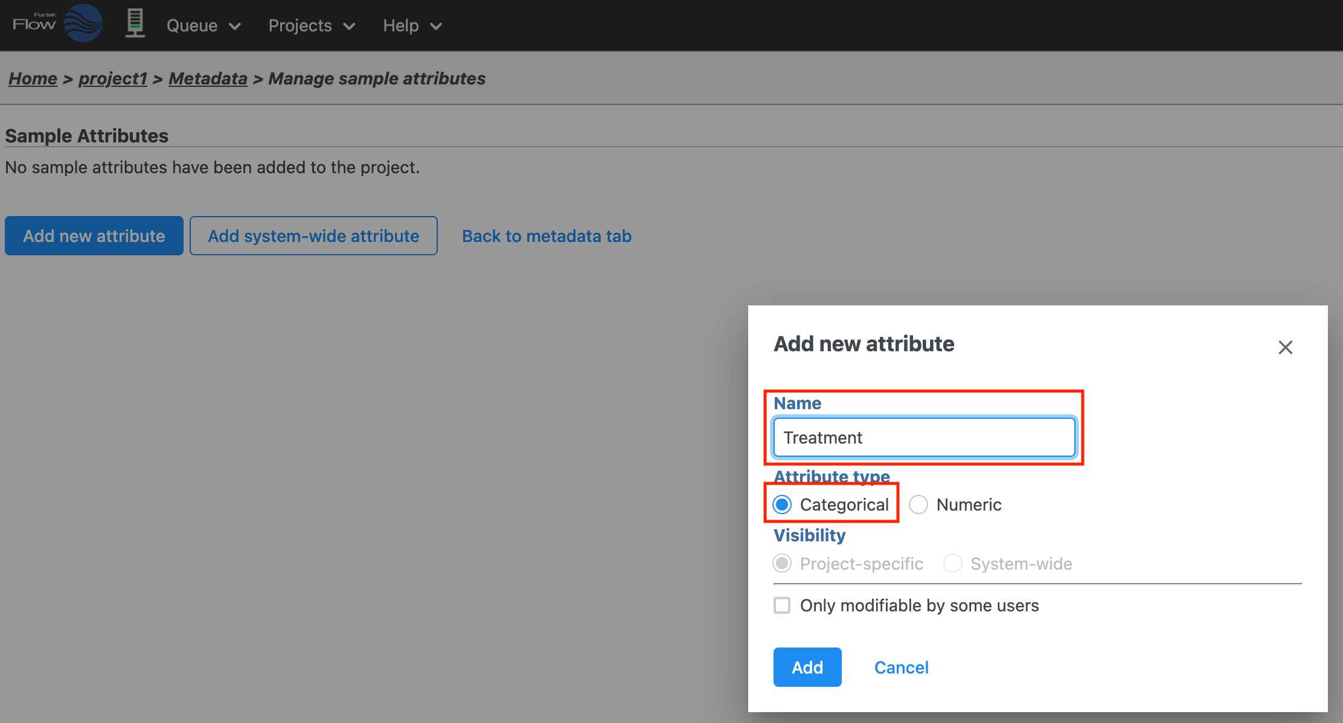The width and height of the screenshot is (1343, 723).
Task: Follow the Back to metadata tab link
Action: click(x=546, y=236)
